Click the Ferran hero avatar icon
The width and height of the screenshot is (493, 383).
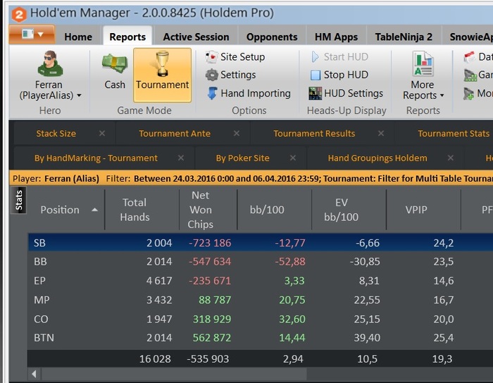coord(50,64)
